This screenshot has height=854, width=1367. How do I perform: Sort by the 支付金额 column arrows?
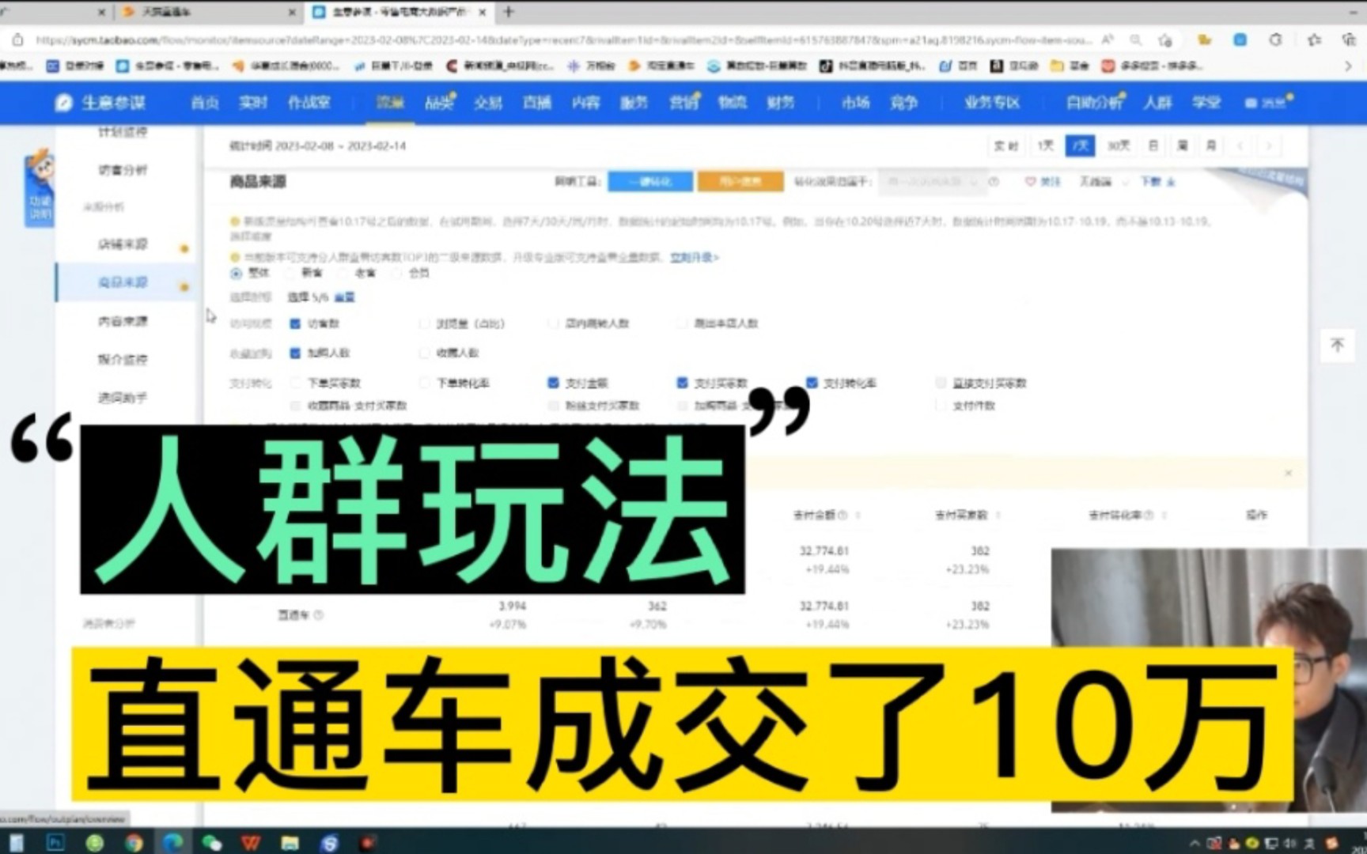858,515
